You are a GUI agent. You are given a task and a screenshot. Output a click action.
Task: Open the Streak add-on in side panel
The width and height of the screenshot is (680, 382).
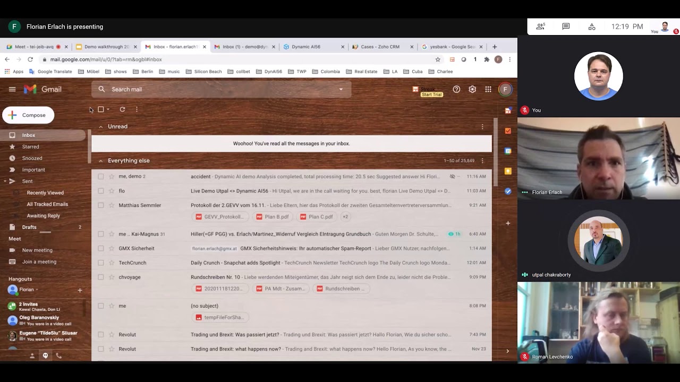click(508, 110)
